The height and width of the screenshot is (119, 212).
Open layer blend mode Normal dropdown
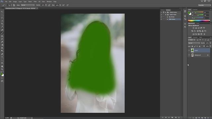(194, 43)
